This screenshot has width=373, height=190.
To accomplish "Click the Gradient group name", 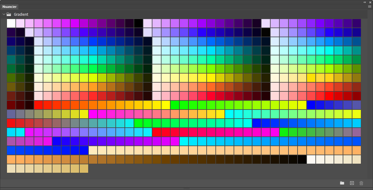I will [x=21, y=14].
